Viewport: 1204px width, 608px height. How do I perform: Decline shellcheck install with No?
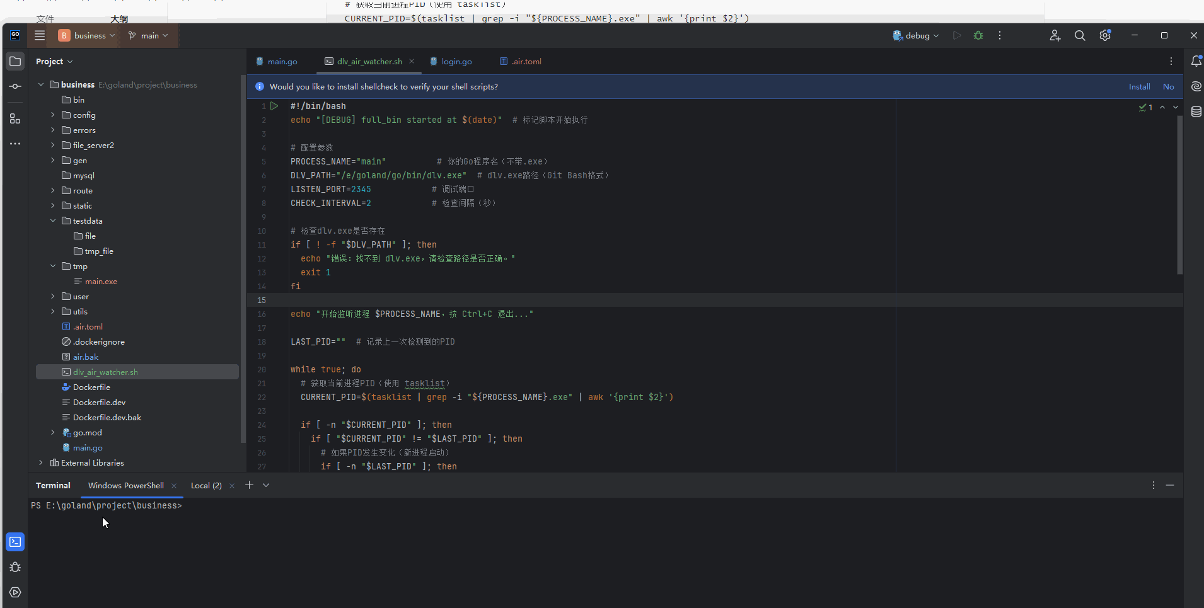tap(1168, 86)
